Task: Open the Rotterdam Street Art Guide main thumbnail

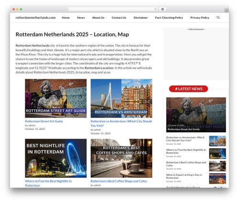Action: (x=56, y=98)
